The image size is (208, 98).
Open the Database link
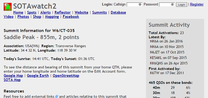pos(118,12)
